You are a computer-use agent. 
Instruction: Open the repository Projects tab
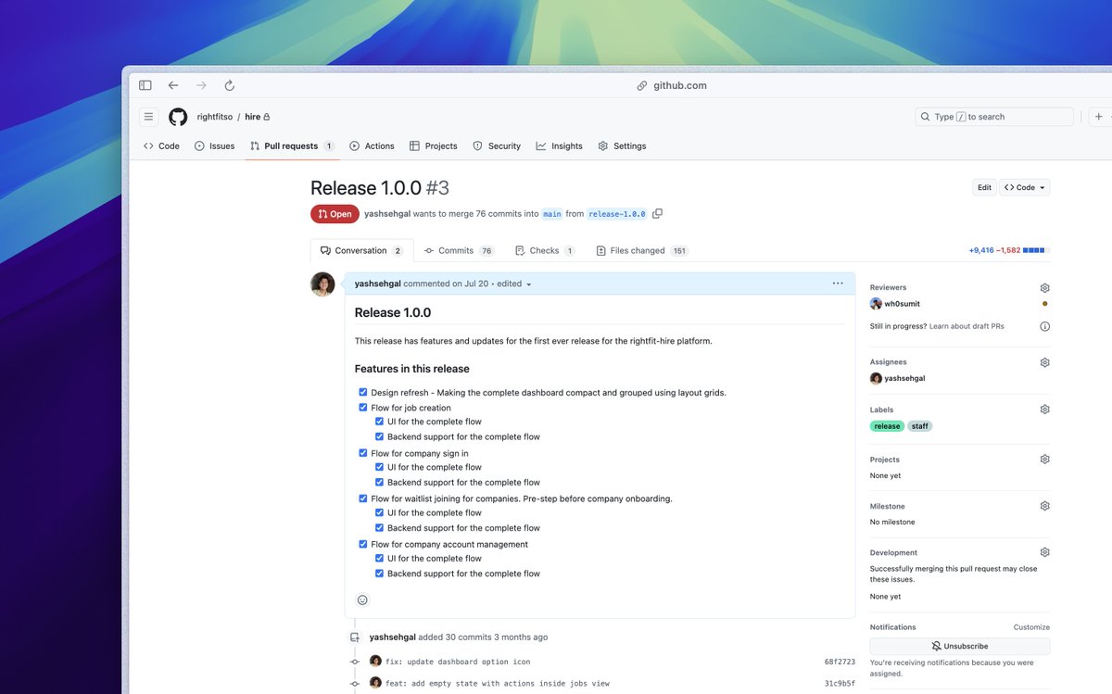tap(434, 146)
